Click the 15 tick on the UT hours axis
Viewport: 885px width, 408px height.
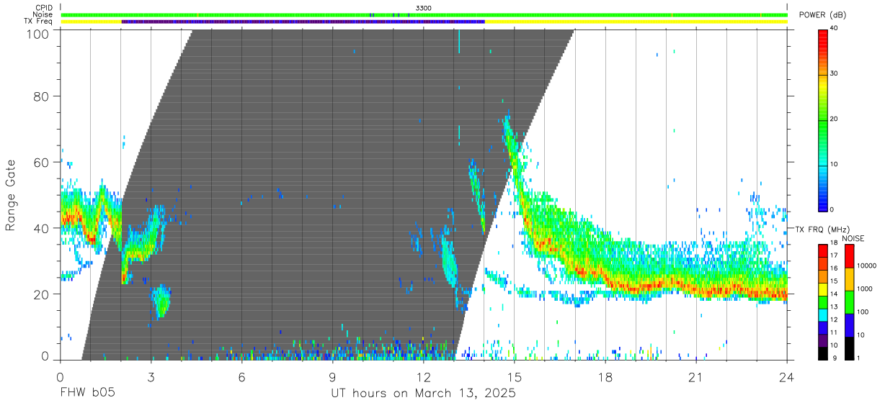[x=515, y=376]
